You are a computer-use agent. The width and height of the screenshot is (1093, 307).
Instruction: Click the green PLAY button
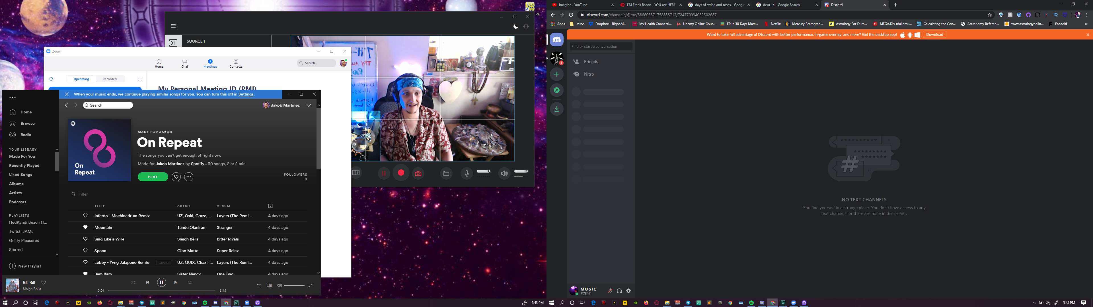153,177
